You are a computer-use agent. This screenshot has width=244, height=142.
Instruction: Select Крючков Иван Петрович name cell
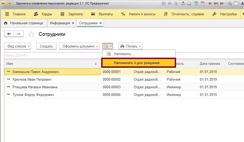[52, 79]
